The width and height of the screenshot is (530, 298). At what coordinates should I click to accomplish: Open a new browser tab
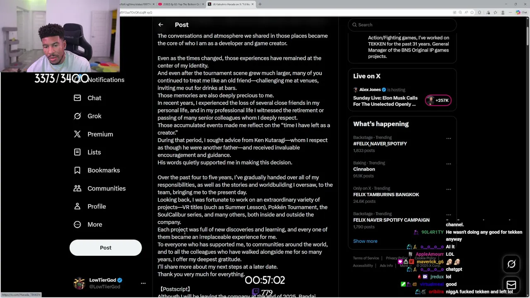260,4
